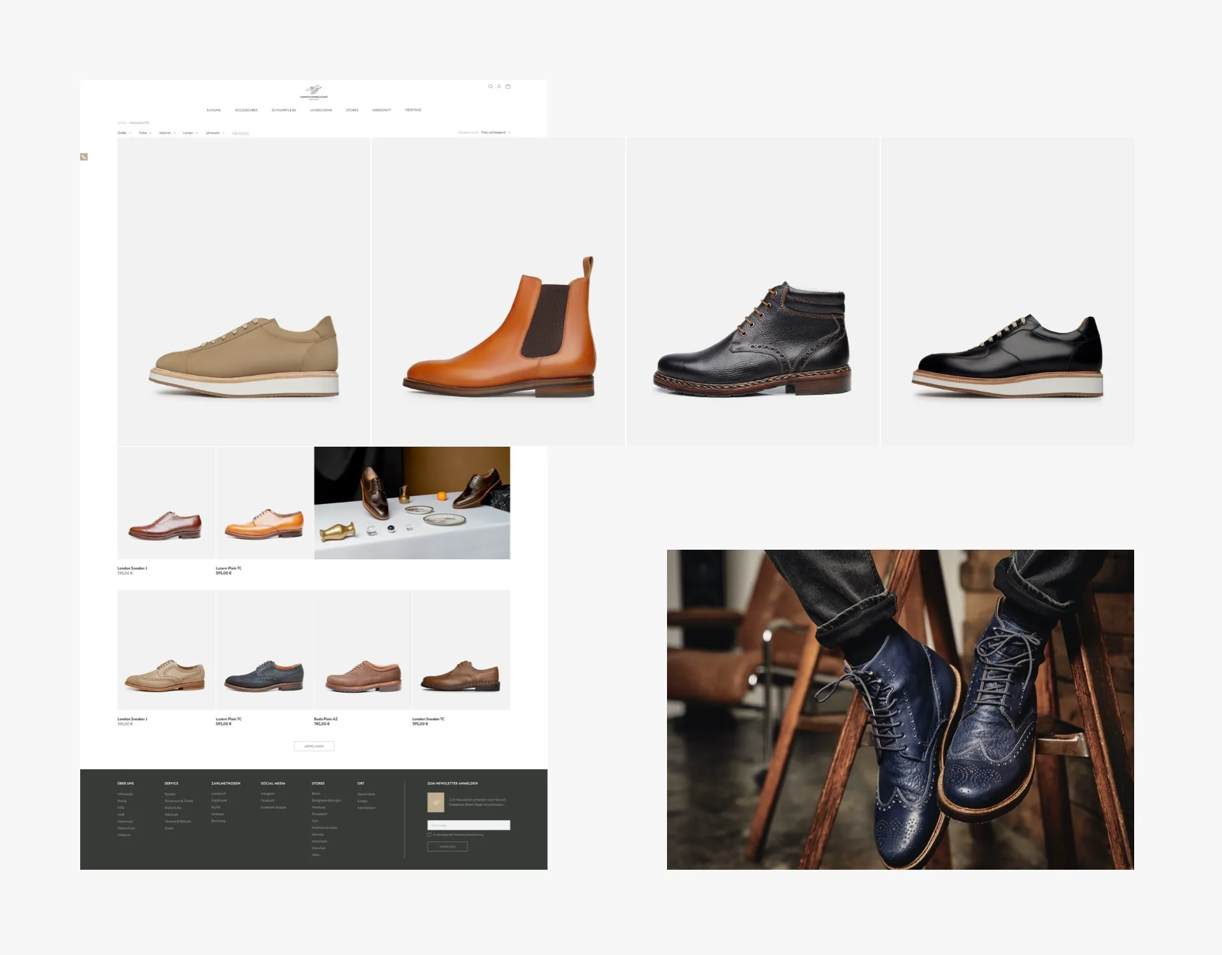Click the account icon in the header

point(499,87)
